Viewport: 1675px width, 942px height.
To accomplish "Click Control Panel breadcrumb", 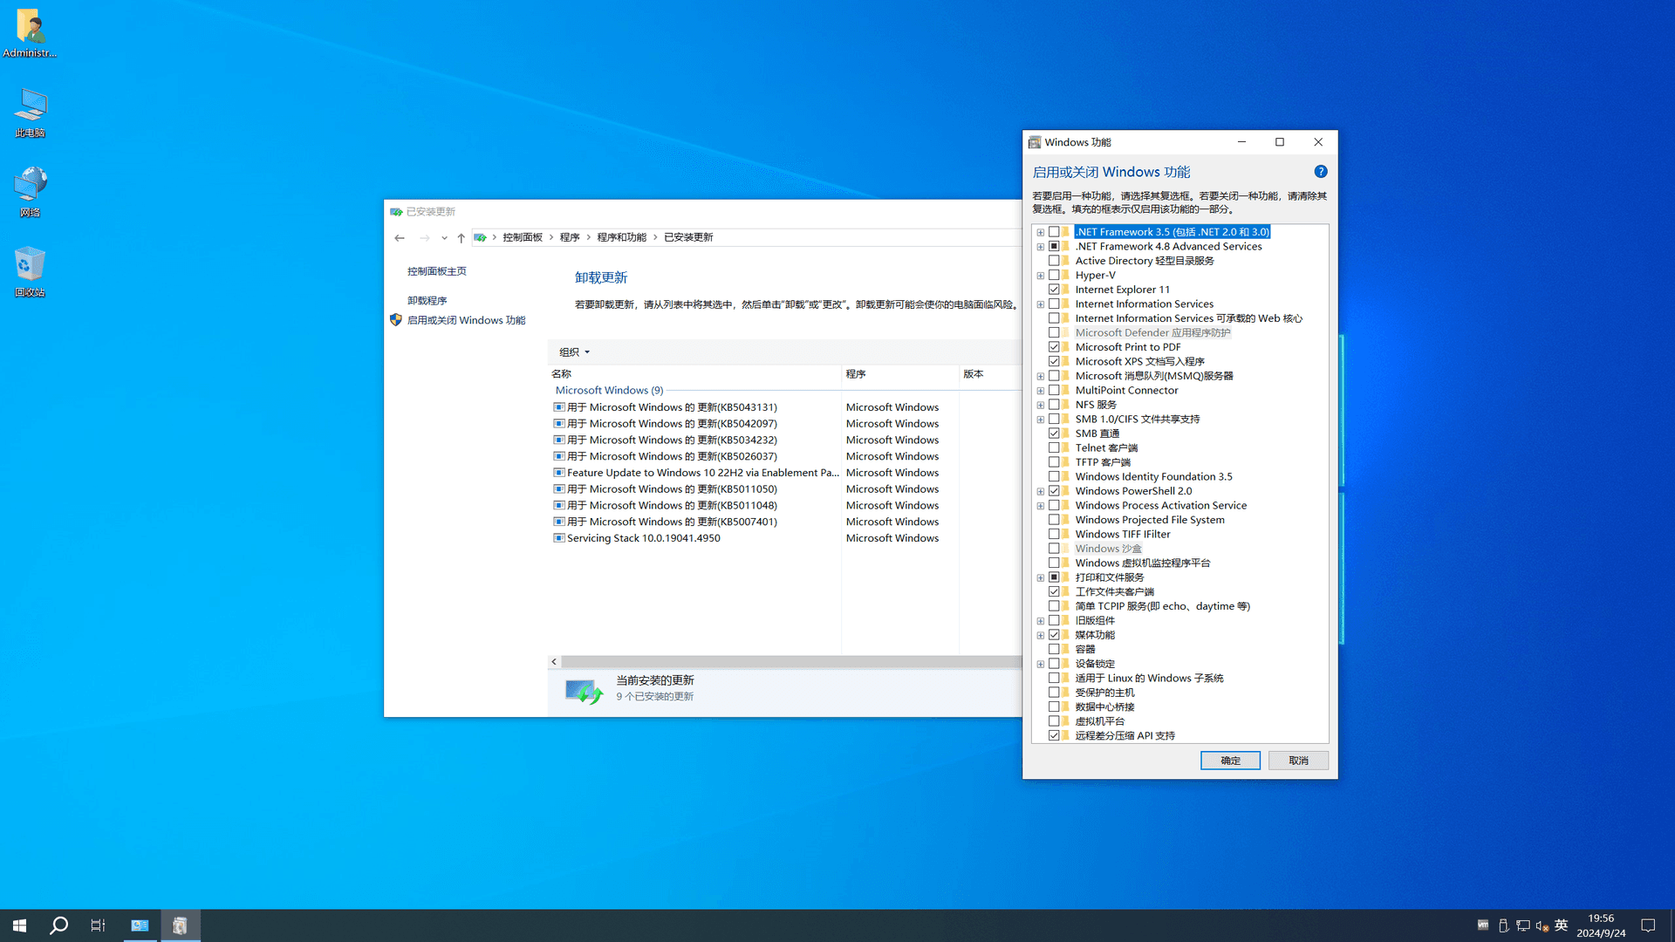I will click(522, 237).
